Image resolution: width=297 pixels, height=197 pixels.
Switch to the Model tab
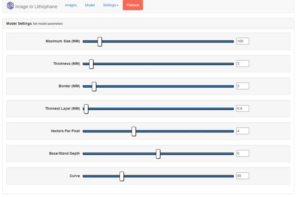[x=90, y=5]
